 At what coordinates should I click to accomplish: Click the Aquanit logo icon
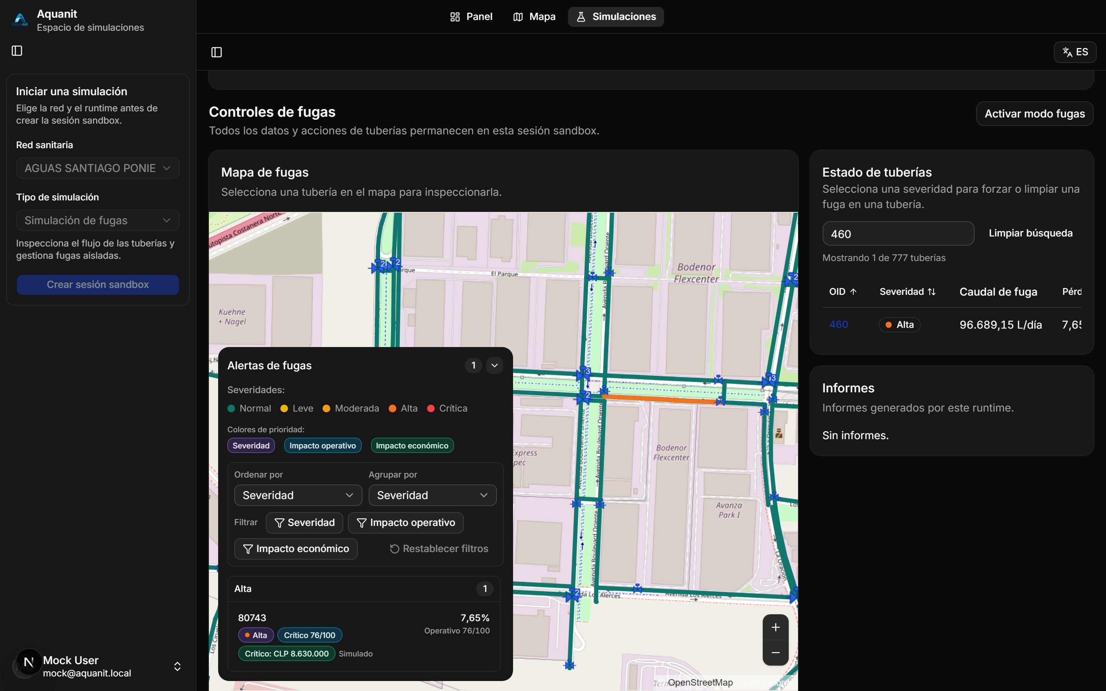20,20
